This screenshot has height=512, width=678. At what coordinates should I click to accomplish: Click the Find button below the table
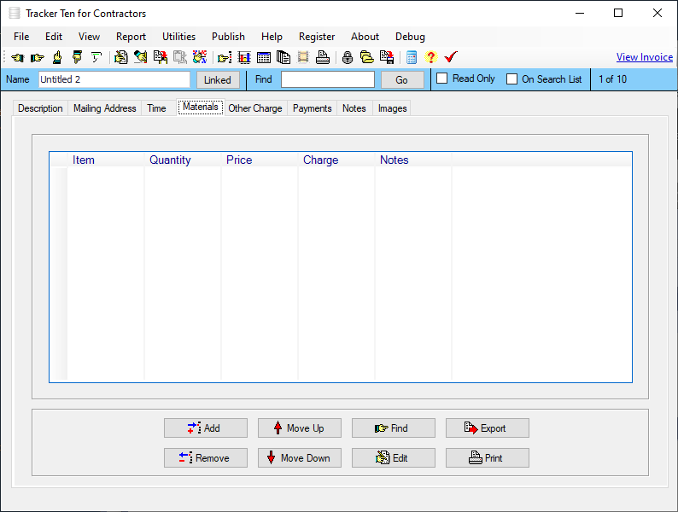click(394, 428)
